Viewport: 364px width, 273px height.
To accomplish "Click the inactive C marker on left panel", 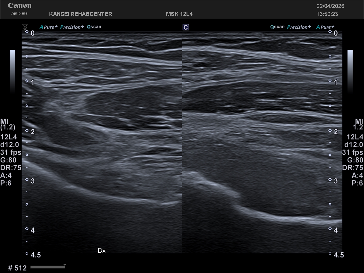I will [25, 27].
